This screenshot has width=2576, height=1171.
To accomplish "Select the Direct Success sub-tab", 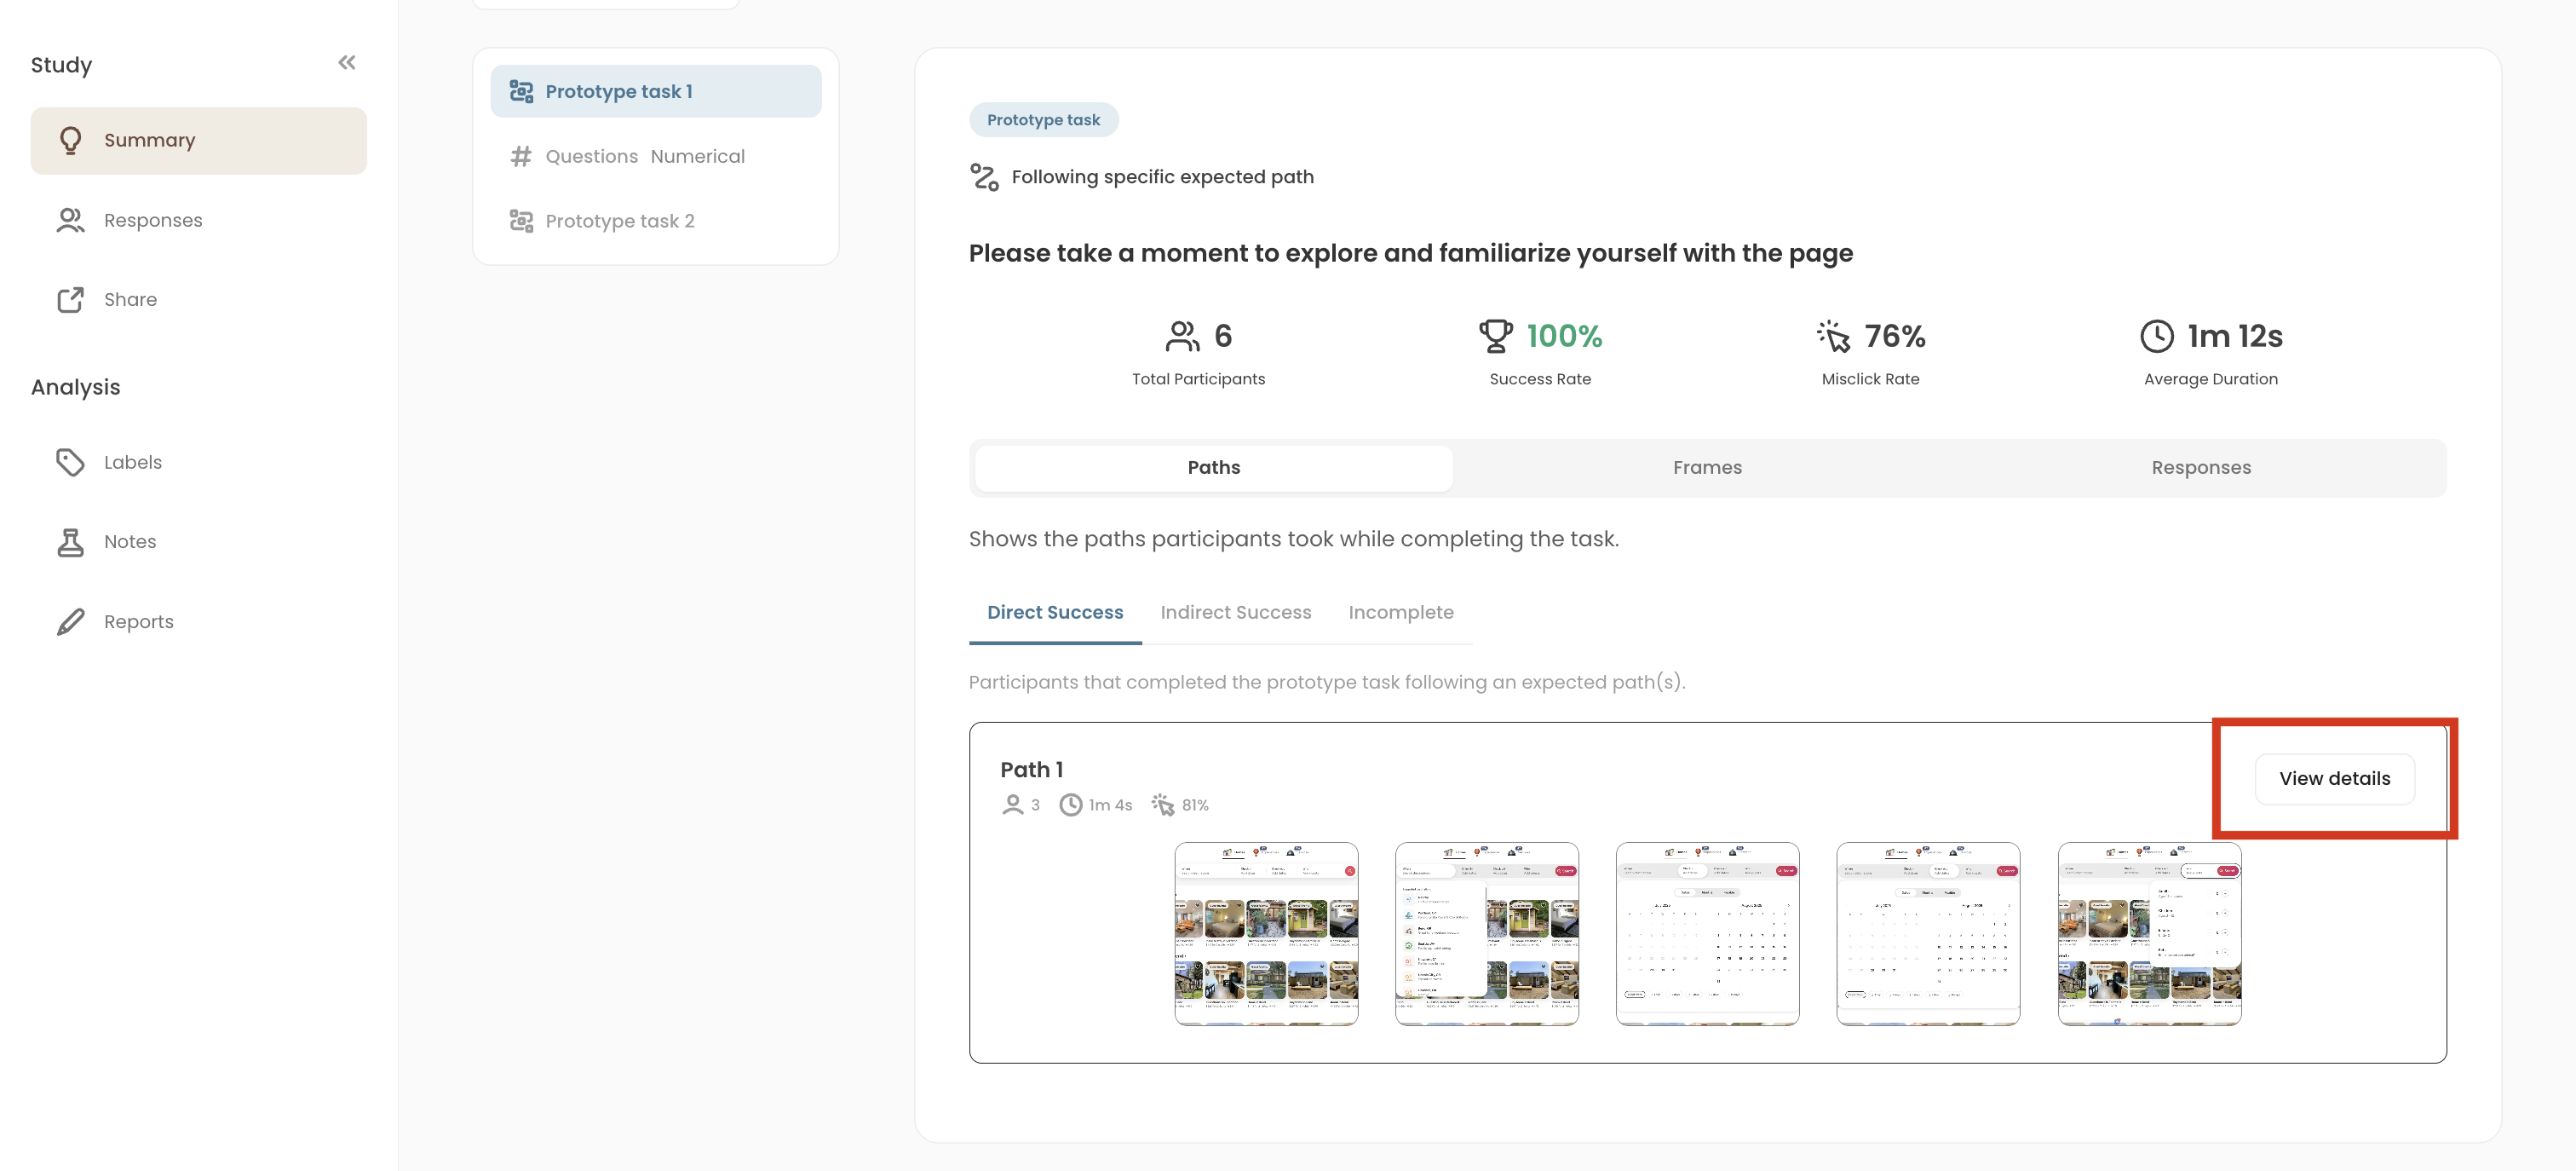I will click(x=1055, y=613).
